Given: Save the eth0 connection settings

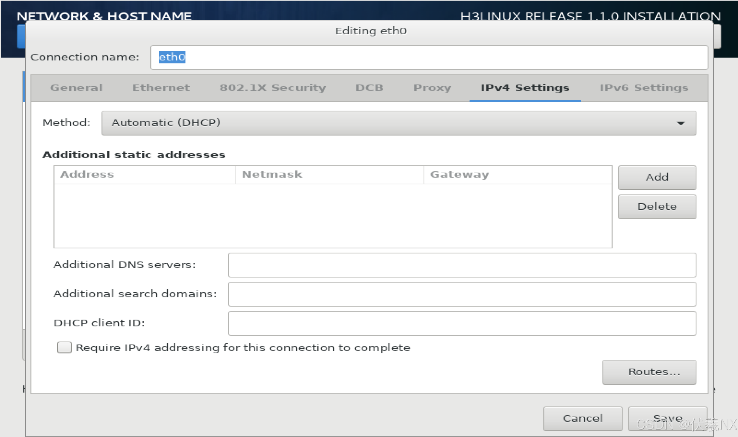Looking at the screenshot, I should 668,418.
